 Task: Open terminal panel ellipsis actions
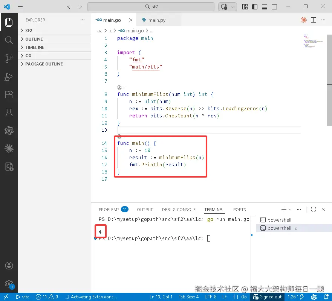(299, 210)
